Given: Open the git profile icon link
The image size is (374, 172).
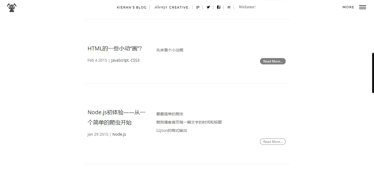Looking at the screenshot, I should point(198,7).
